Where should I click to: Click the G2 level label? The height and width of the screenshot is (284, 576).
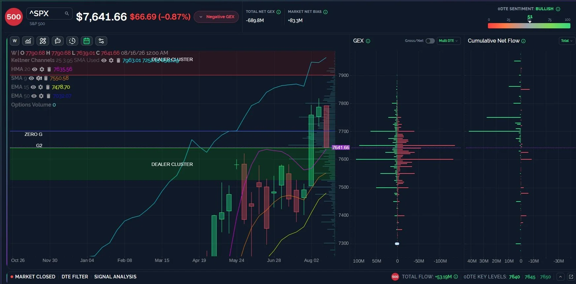(x=39, y=145)
